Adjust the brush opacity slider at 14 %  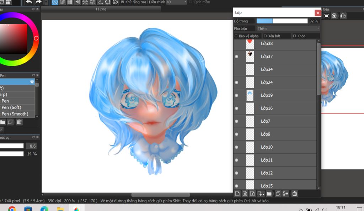coord(12,154)
